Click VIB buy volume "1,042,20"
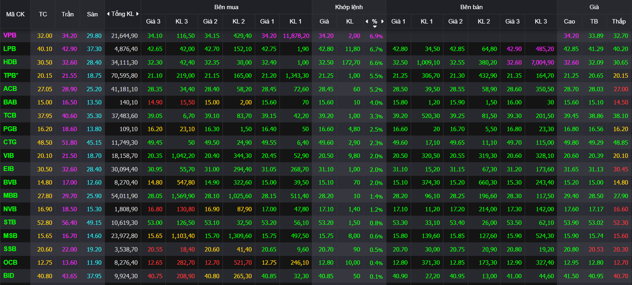The width and height of the screenshot is (632, 285). click(183, 156)
